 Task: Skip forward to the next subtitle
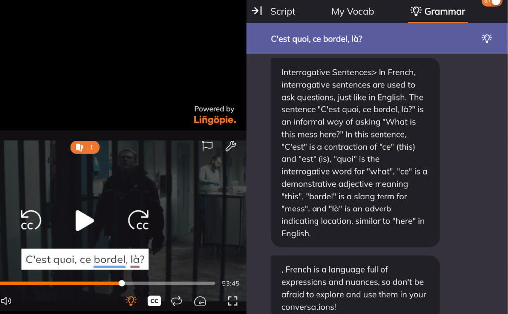[139, 220]
